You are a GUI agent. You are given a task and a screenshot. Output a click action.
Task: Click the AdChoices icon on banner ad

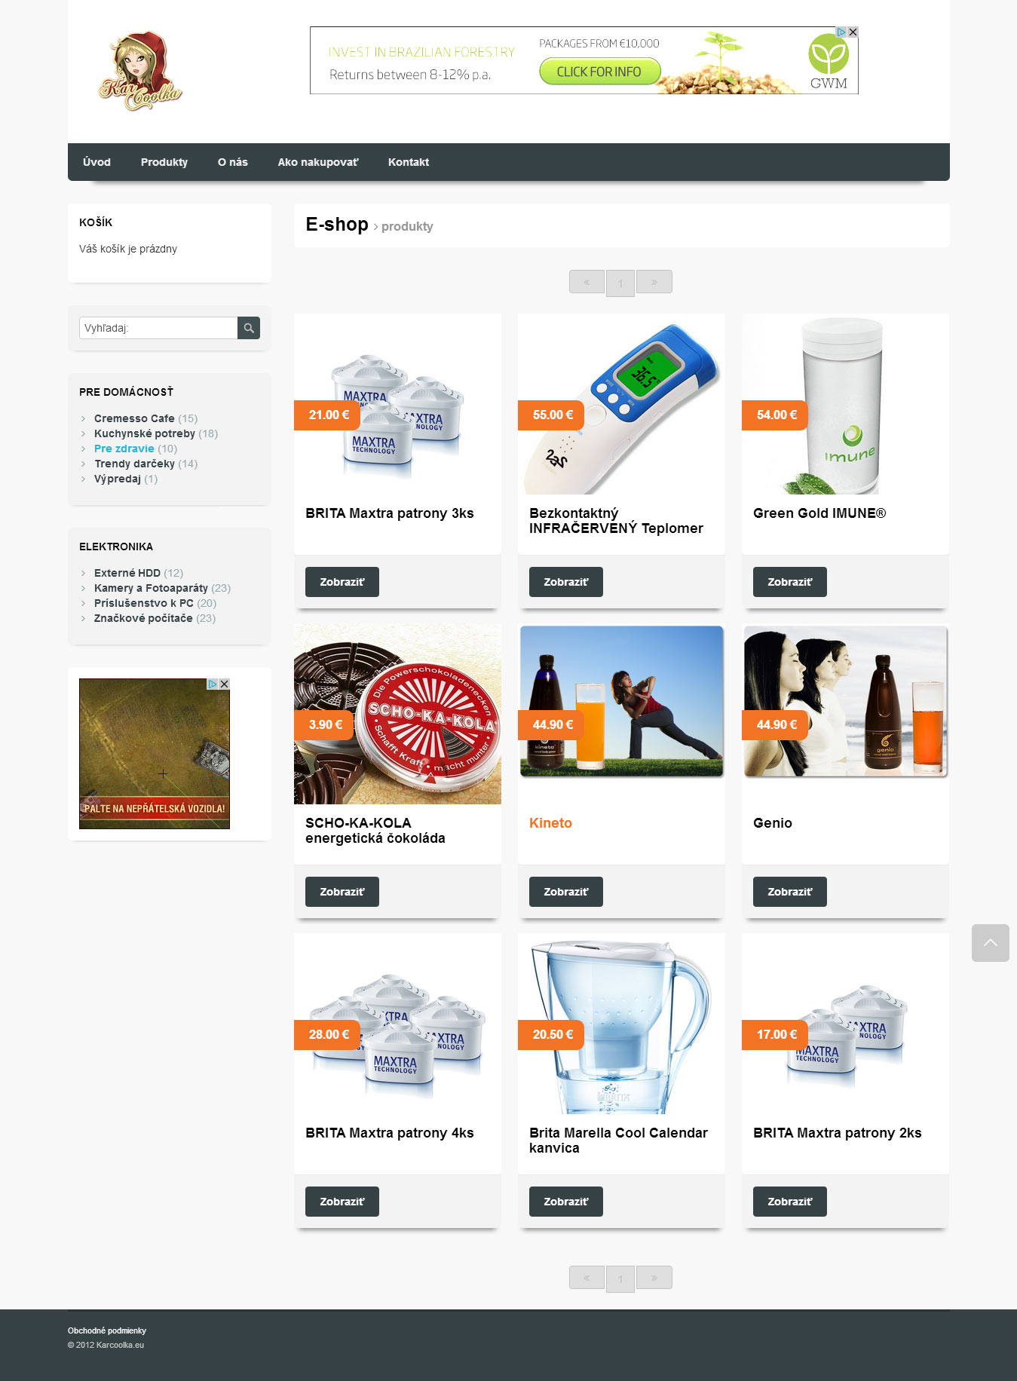841,32
